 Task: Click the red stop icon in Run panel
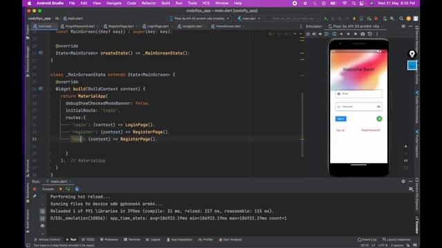tap(35, 189)
